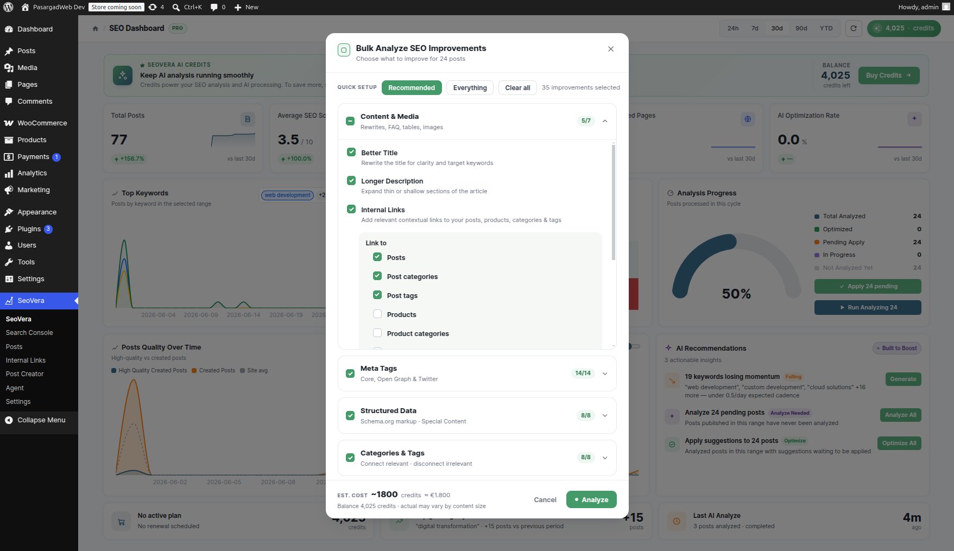This screenshot has width=954, height=551.
Task: Check the Products link checkbox
Action: [377, 314]
